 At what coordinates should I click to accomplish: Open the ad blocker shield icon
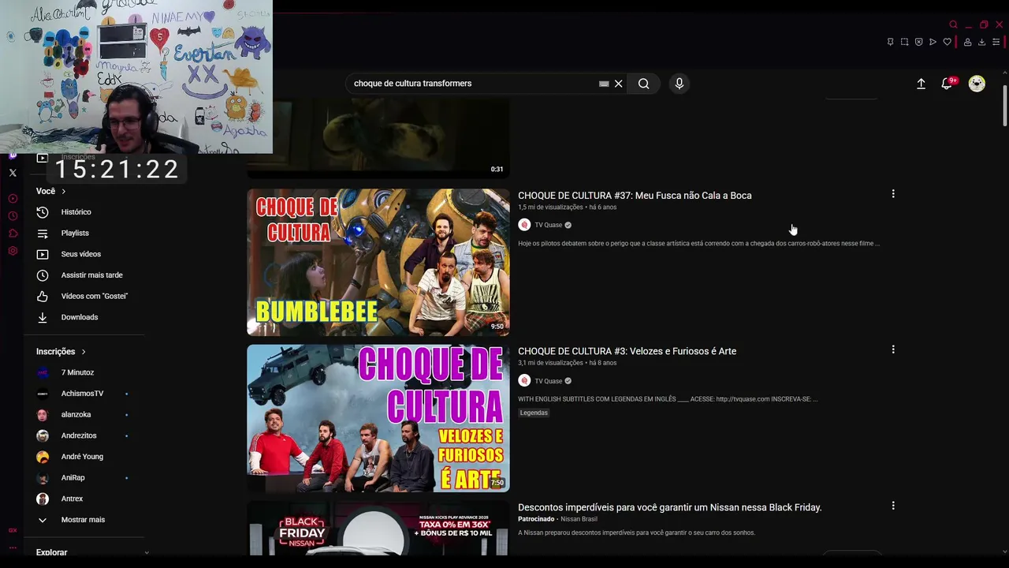(918, 42)
